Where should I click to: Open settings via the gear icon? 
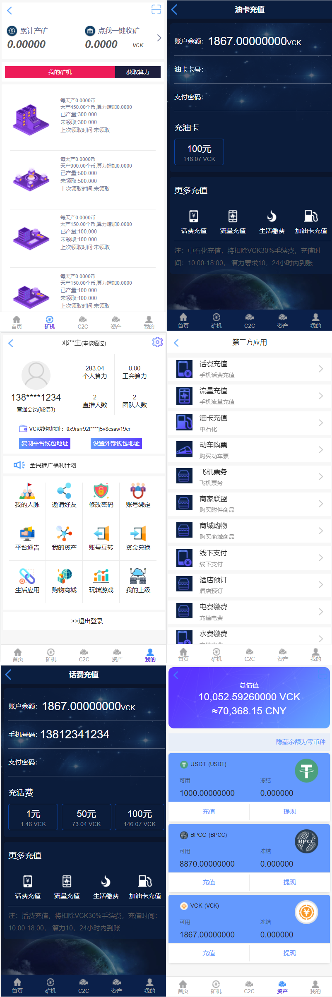point(157,342)
